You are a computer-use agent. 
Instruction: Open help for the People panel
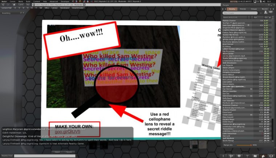coord(268,5)
